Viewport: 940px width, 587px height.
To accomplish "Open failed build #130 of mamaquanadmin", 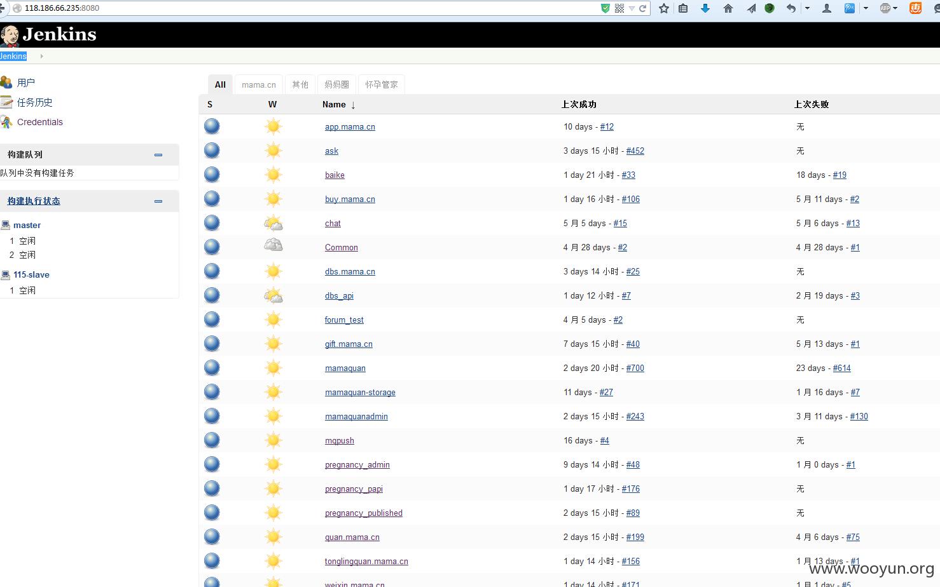I will 859,417.
